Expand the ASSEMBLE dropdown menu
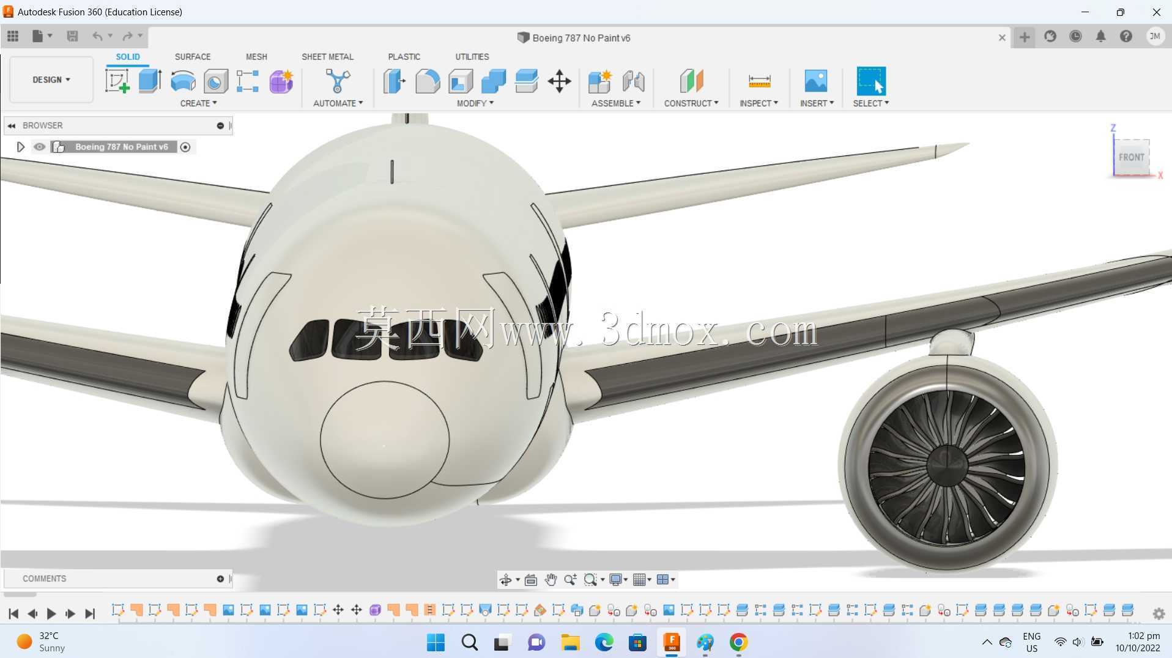The image size is (1172, 658). coord(616,103)
